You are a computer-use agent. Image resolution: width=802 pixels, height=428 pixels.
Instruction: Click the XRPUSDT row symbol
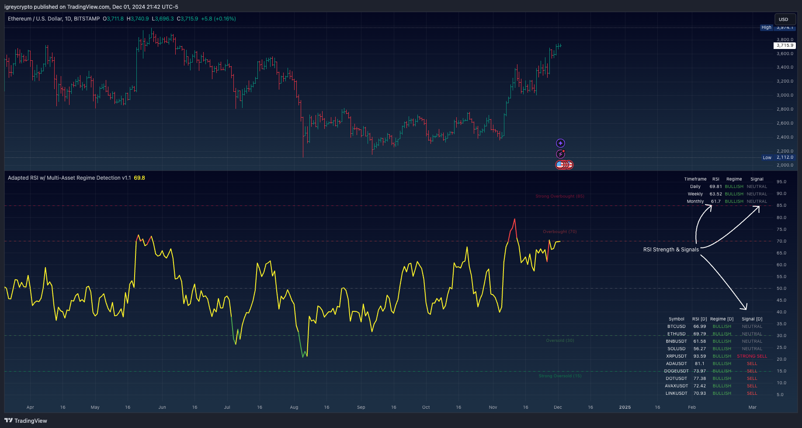(677, 356)
